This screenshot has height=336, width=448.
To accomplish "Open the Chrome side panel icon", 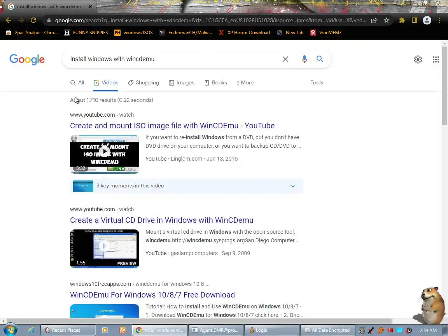I will tap(414, 20).
